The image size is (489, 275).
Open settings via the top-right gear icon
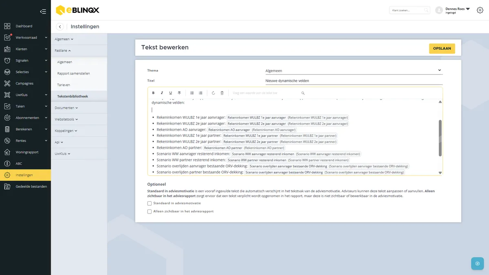click(x=480, y=10)
